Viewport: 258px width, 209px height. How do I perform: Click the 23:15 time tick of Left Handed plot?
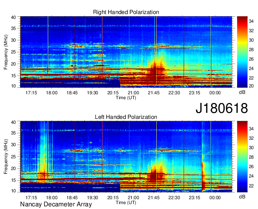pyautogui.click(x=195, y=198)
